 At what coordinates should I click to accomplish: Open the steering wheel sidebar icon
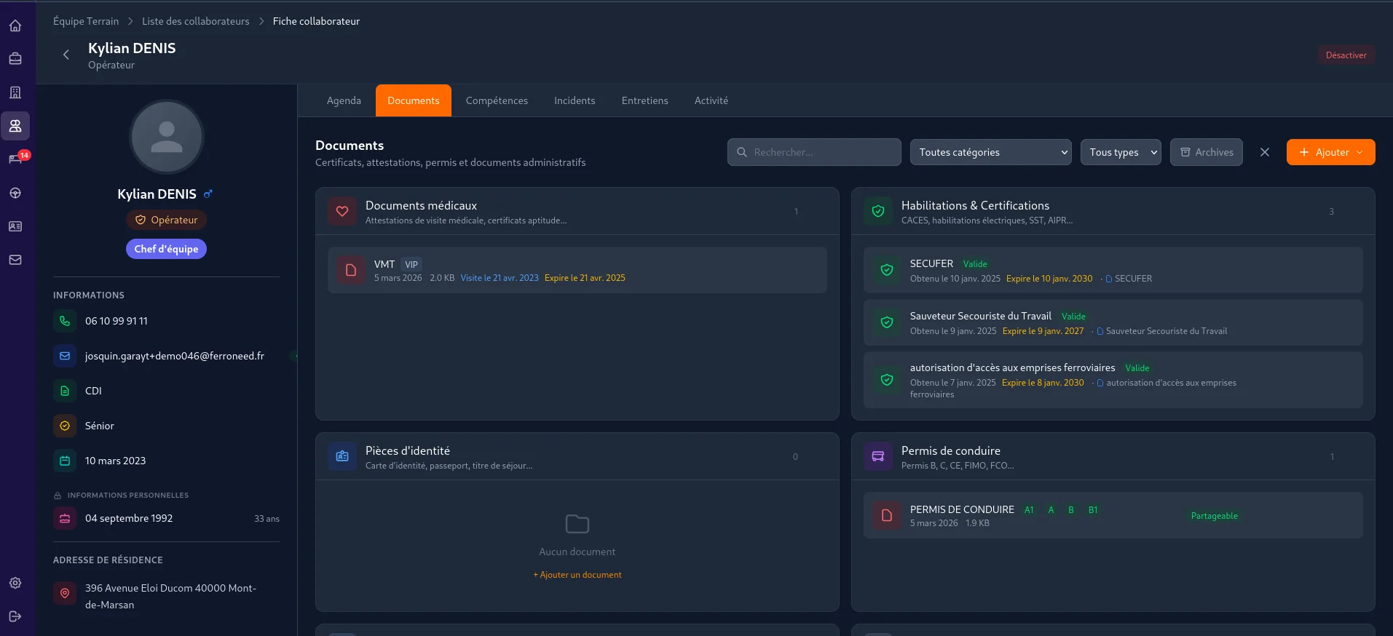15,193
